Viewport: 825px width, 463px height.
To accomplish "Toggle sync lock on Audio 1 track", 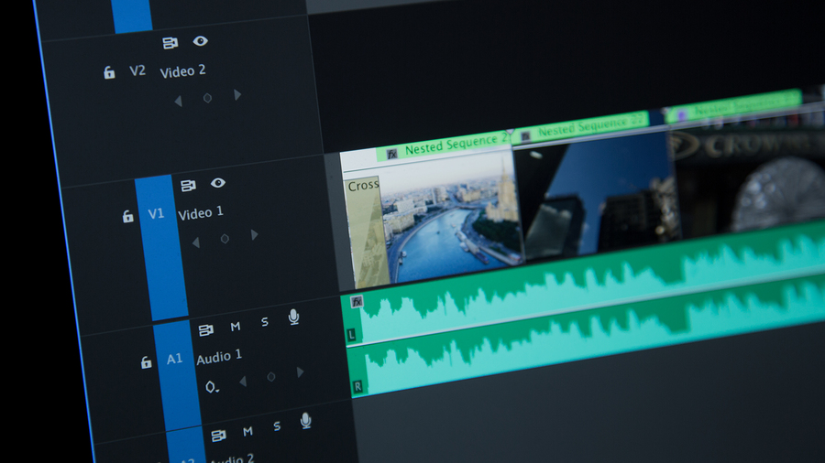I will pyautogui.click(x=205, y=330).
